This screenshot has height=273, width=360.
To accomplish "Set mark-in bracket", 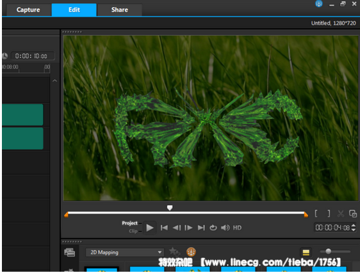I will [x=316, y=214].
